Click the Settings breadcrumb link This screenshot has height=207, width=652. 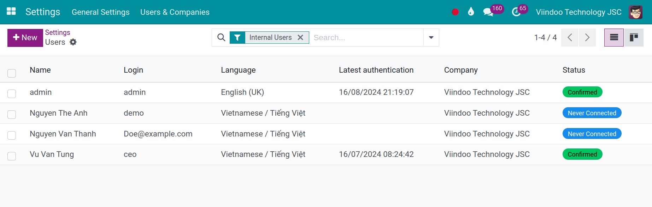[58, 32]
